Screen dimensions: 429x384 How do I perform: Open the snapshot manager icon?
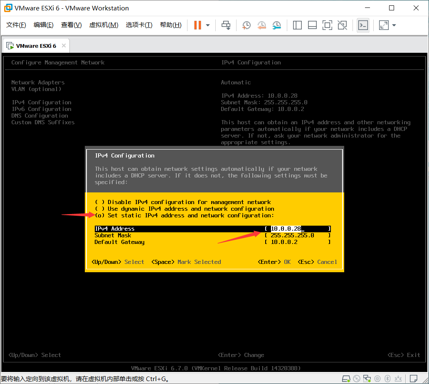click(276, 25)
